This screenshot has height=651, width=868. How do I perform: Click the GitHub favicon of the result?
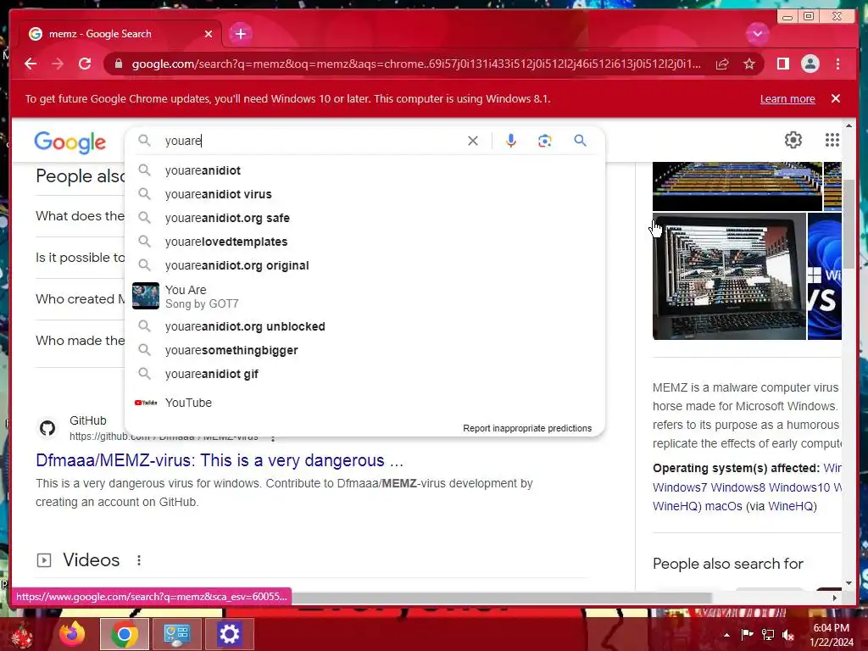click(x=47, y=428)
